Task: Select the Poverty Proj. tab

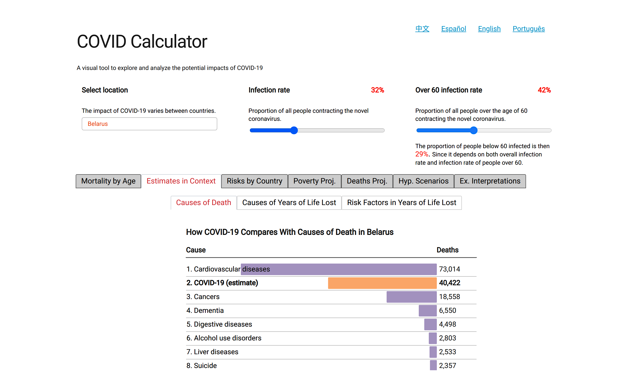Action: coord(315,181)
